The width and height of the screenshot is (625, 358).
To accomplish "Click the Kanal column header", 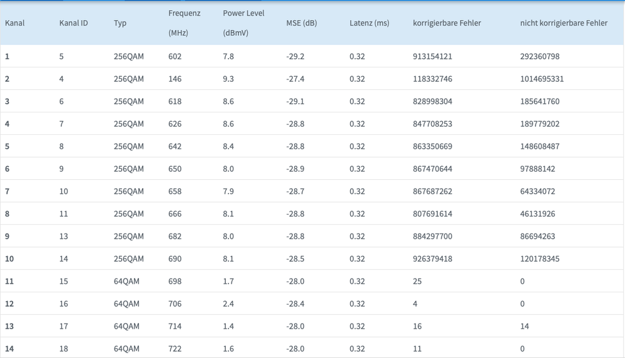I will coord(15,23).
